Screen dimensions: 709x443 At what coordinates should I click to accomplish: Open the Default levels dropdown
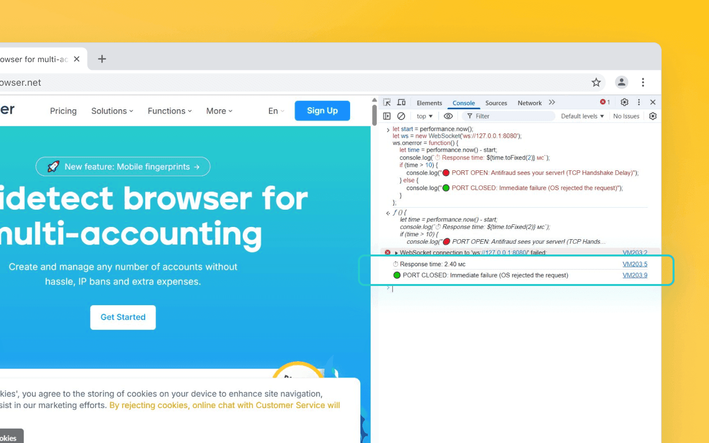582,116
